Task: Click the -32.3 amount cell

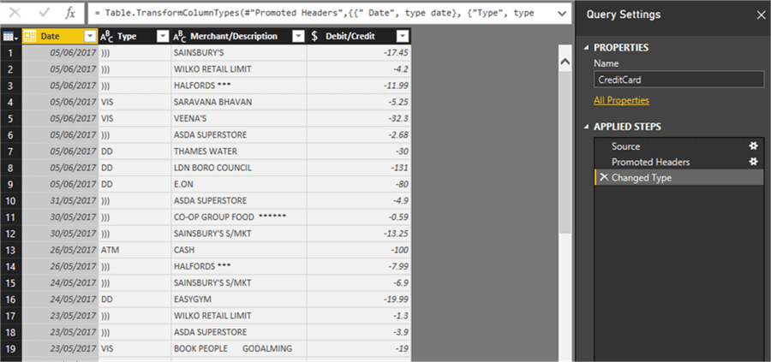Action: click(x=359, y=118)
